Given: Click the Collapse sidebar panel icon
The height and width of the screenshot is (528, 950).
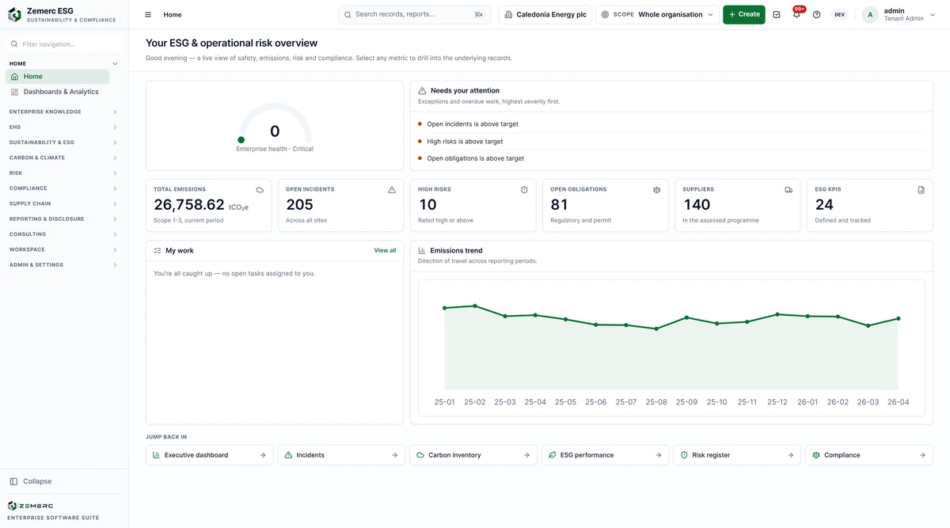Looking at the screenshot, I should coord(13,481).
